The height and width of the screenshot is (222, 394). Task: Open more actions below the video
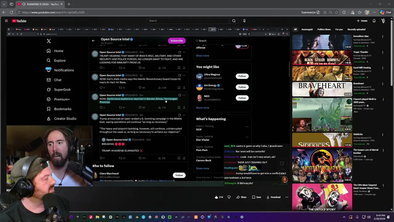pyautogui.click(x=287, y=197)
